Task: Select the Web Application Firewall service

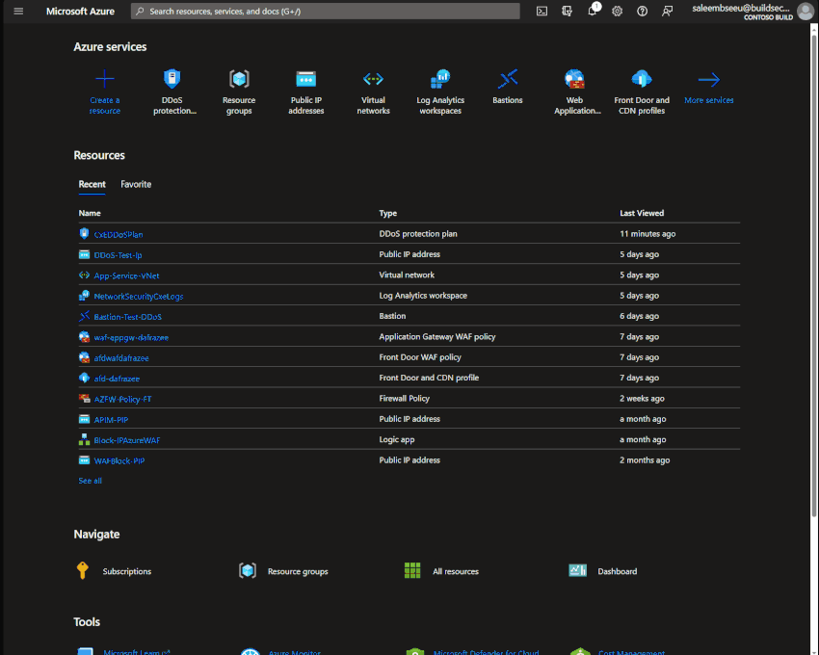Action: [x=574, y=80]
